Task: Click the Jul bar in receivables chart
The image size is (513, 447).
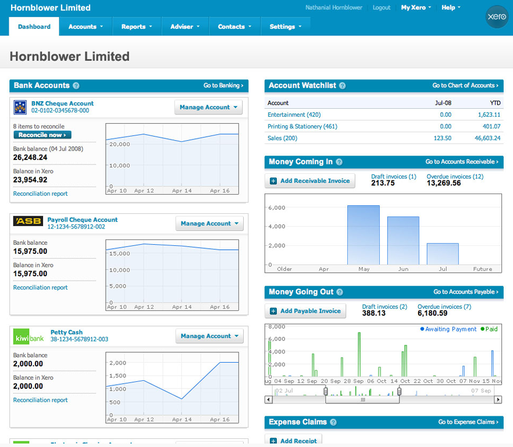Action: (x=443, y=254)
